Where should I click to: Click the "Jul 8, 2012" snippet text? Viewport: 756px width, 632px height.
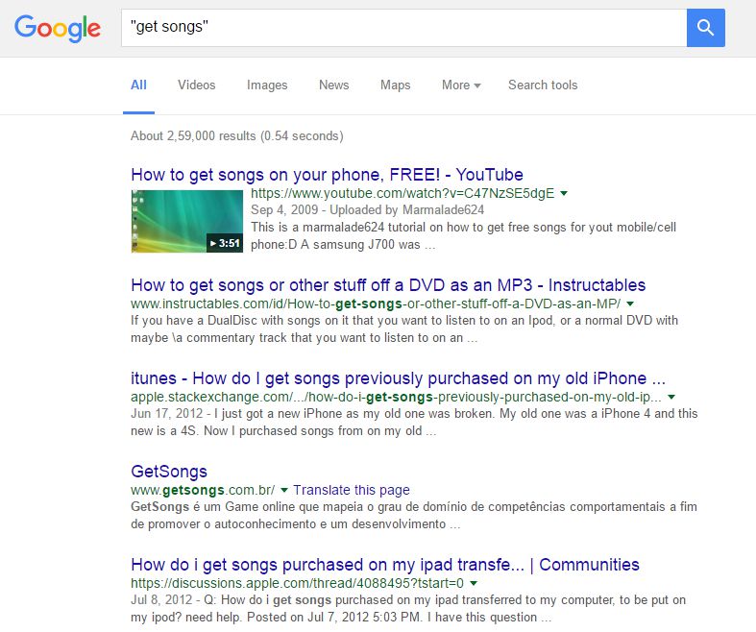point(408,608)
